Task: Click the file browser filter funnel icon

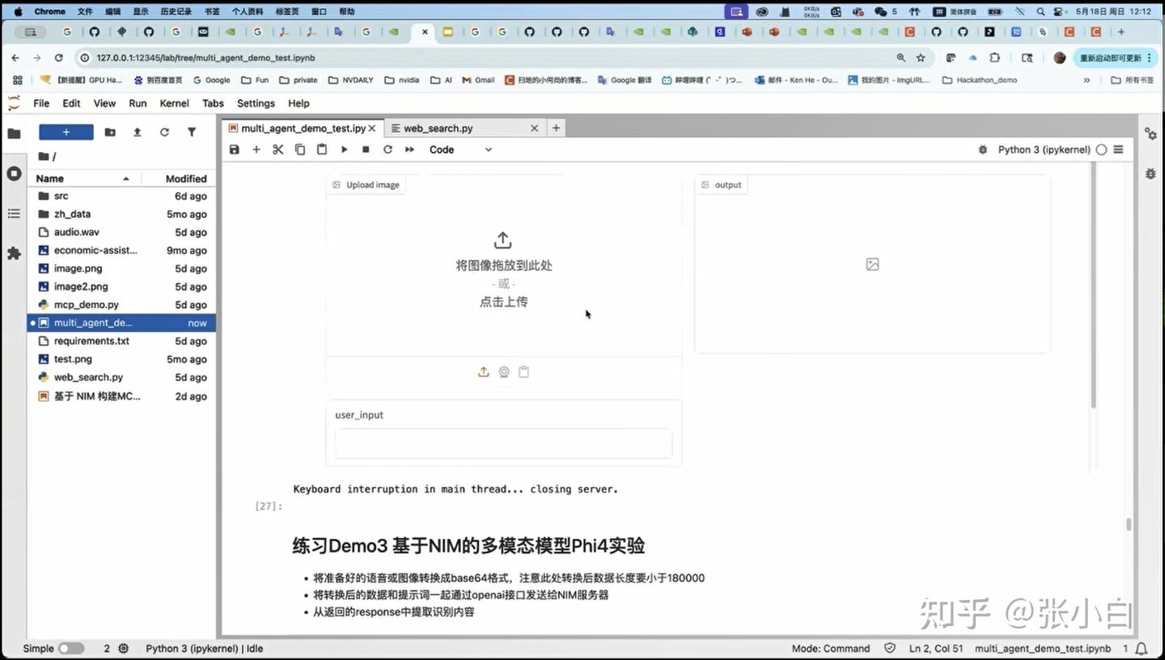Action: pyautogui.click(x=192, y=132)
